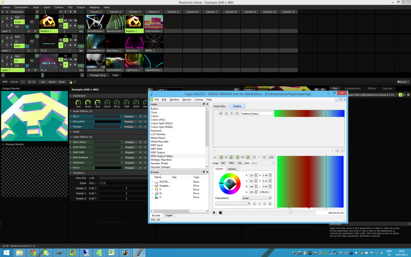Click the S solo button on the Timeline track
The width and height of the screenshot is (411, 257).
(226, 113)
